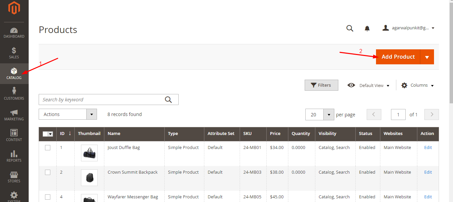Edit the Wayfarer Messenger Bag product
The image size is (453, 202).
click(428, 197)
